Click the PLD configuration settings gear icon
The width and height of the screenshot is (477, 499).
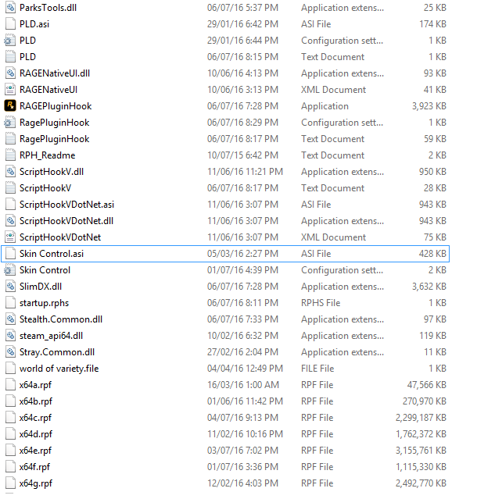tap(10, 41)
